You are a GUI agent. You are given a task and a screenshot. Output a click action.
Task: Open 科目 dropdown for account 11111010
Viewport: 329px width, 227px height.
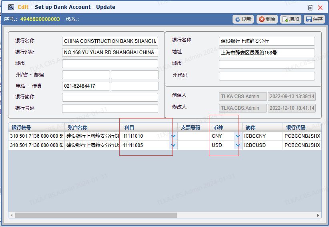[173, 136]
